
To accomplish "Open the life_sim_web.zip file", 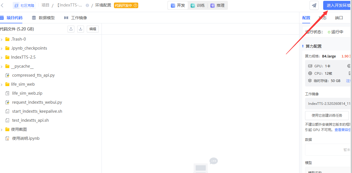I will 27,93.
